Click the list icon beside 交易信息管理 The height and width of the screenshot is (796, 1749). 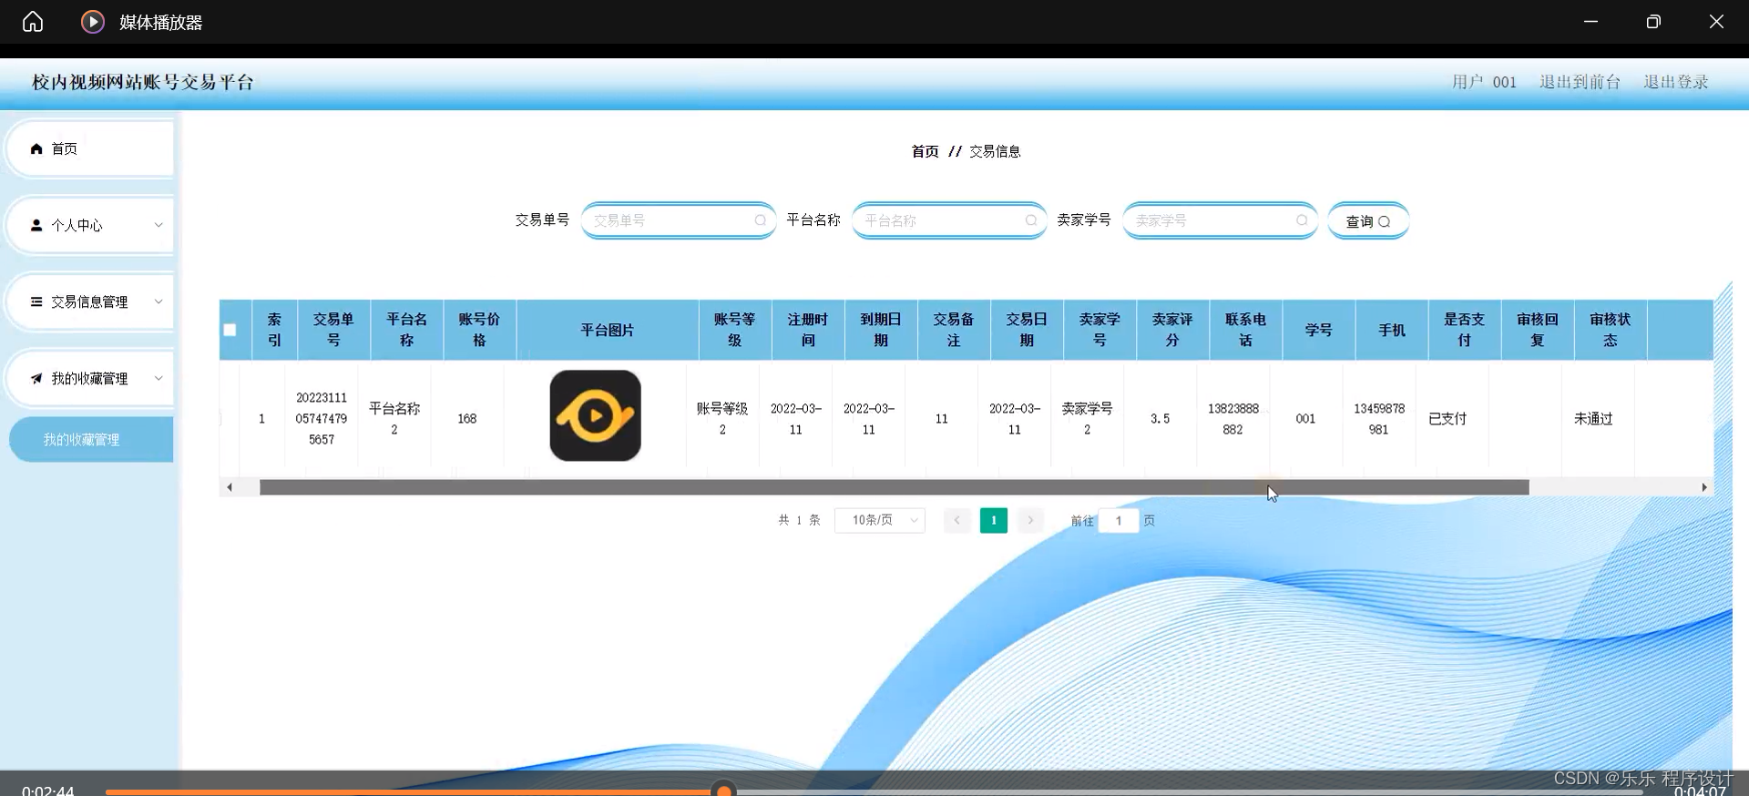click(36, 301)
